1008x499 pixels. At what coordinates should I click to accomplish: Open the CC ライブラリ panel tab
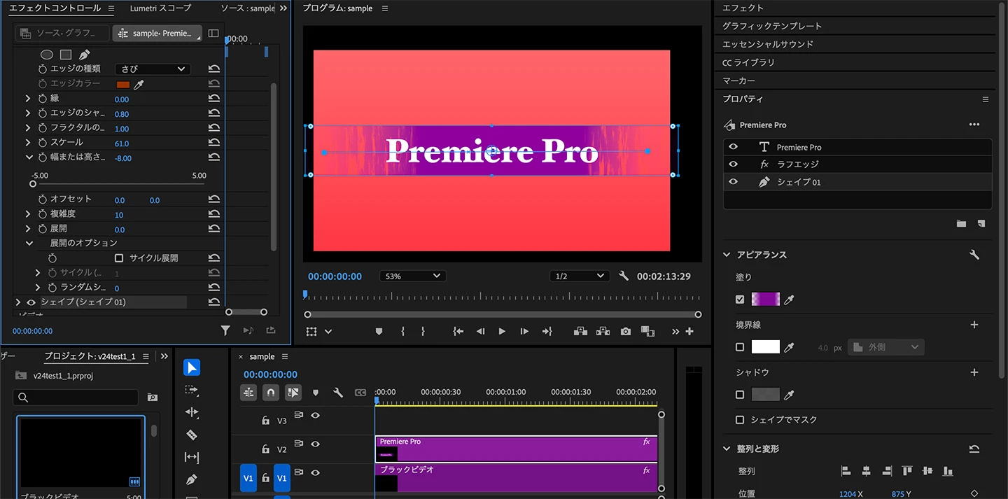pos(748,62)
